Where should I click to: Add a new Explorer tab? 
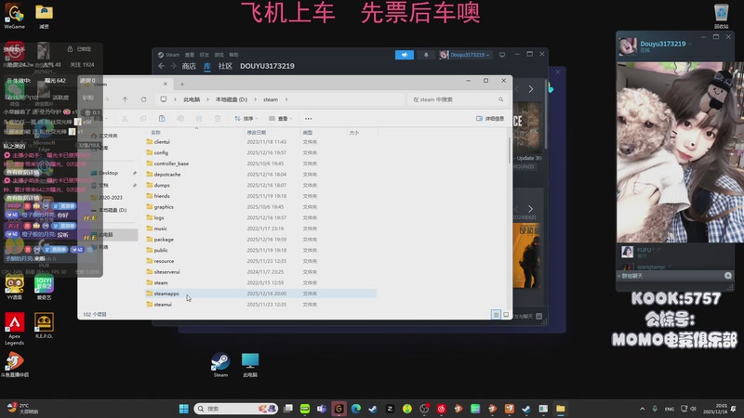[x=182, y=85]
